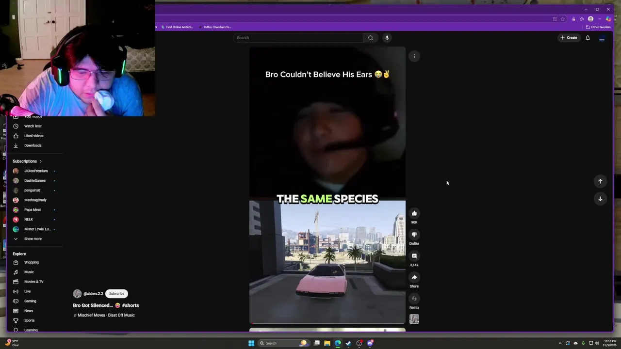Open the browser profile avatar
This screenshot has height=349, width=621.
tap(590, 19)
